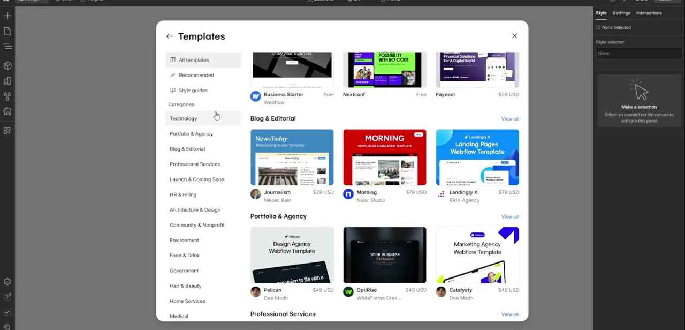Viewport: 685px width, 330px height.
Task: Click the Nixar Studio author logo
Action: [x=348, y=194]
